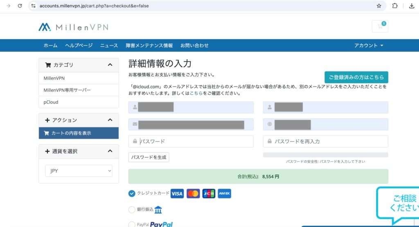Focus the パスワード input field
The height and width of the screenshot is (227, 419).
click(191, 141)
